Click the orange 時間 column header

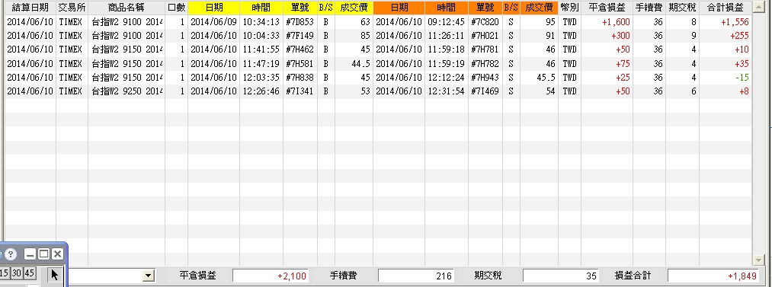446,8
